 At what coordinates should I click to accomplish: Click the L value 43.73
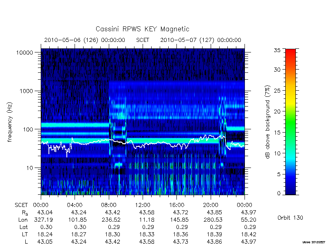click(181, 242)
